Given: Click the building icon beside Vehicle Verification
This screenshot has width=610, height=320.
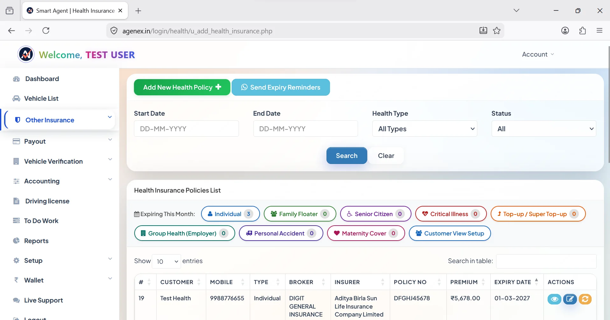Looking at the screenshot, I should point(16,161).
